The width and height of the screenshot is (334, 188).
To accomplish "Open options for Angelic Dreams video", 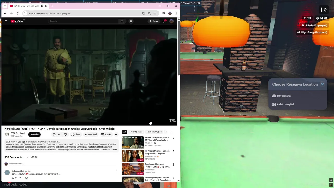I will point(173,151).
